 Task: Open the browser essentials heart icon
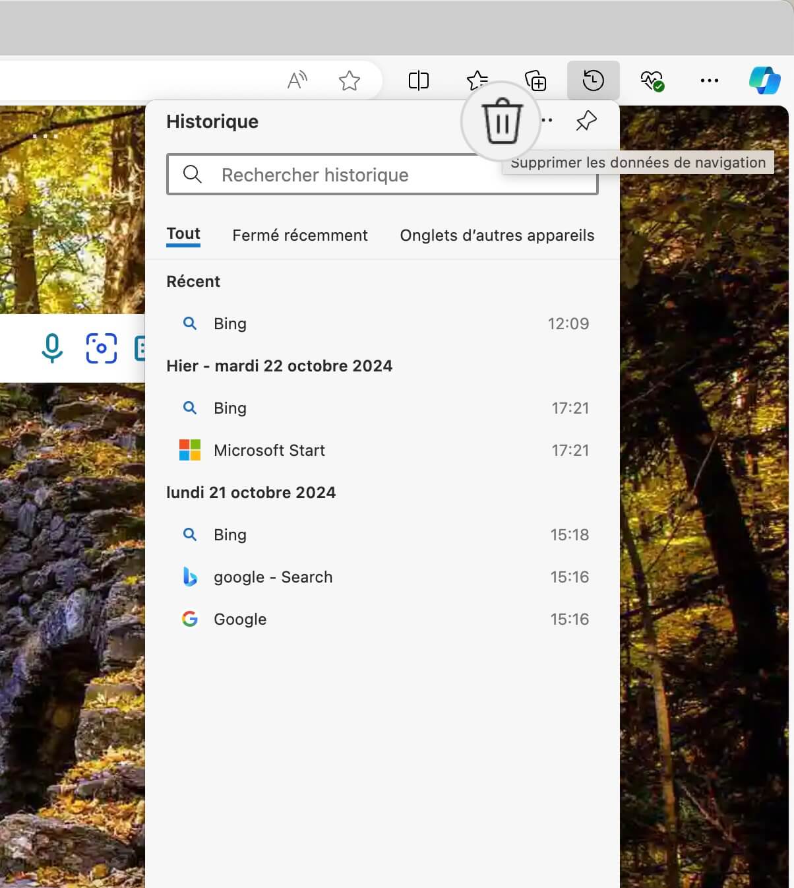[652, 80]
